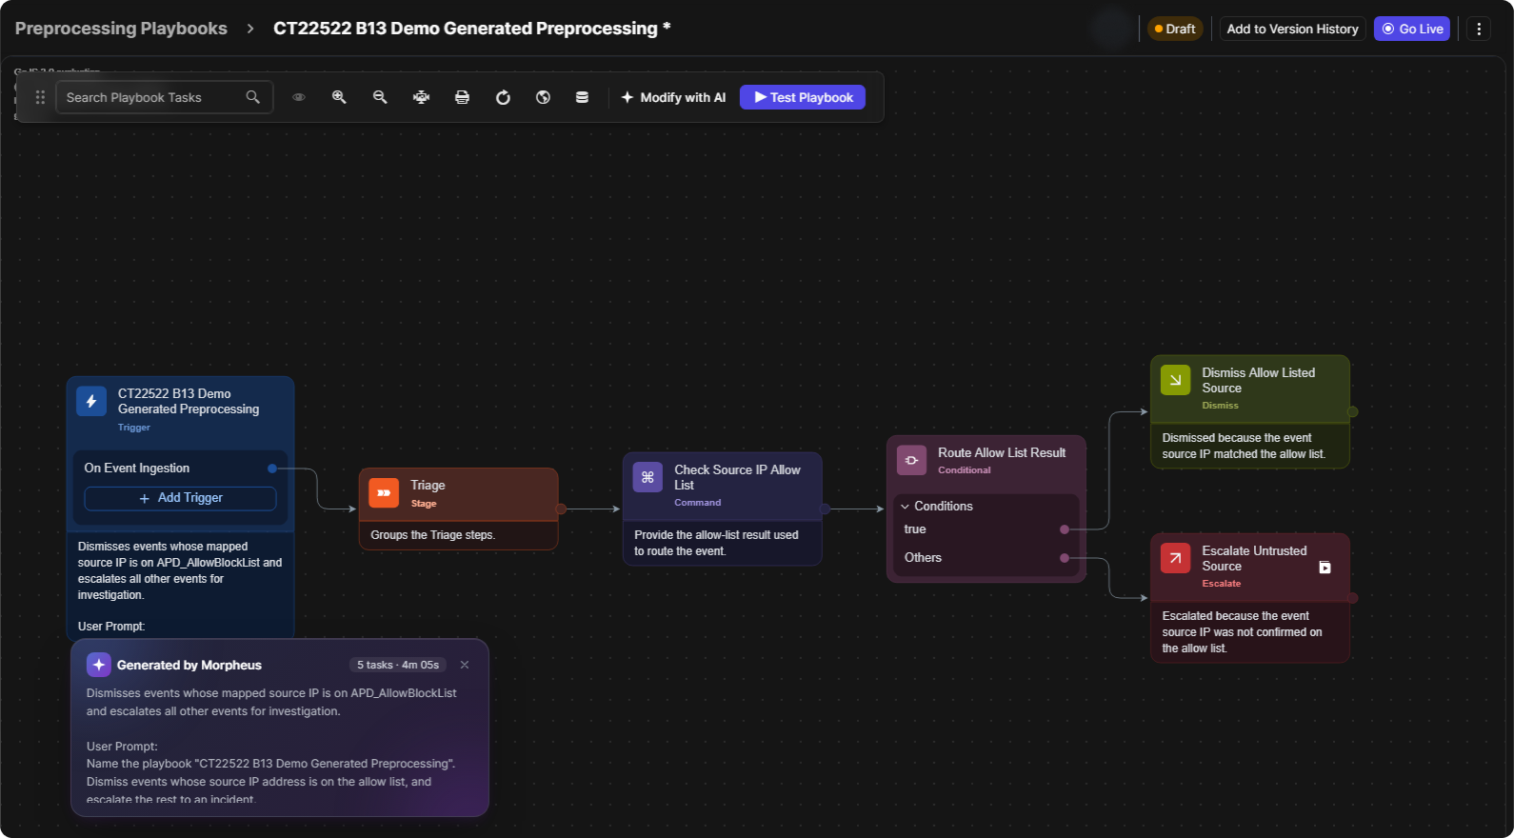
Task: Click Add Trigger button
Action: pos(181,498)
